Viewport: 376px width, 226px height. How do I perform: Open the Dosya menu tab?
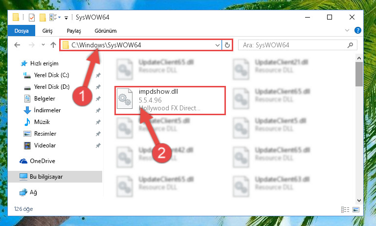click(x=22, y=31)
